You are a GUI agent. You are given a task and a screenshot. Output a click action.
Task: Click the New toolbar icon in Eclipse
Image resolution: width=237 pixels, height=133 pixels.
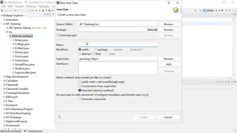(x=2, y=10)
